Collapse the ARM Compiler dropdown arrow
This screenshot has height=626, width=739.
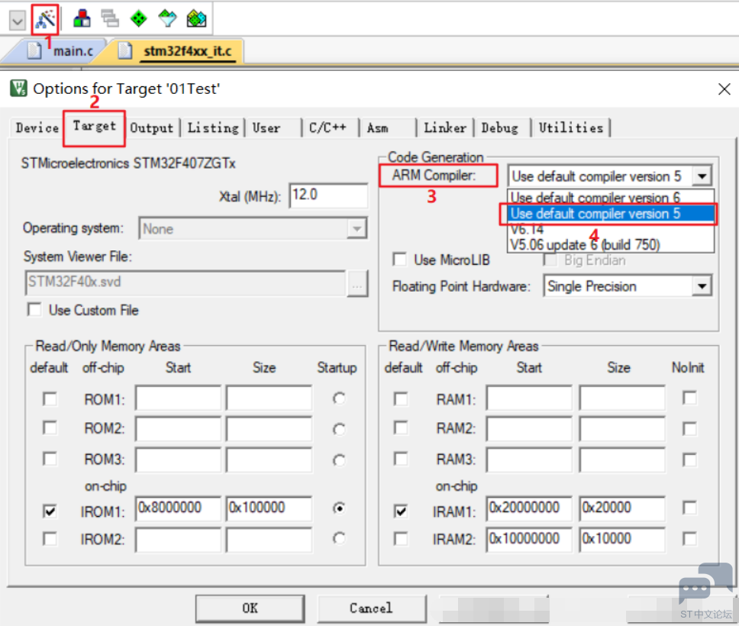pos(702,176)
